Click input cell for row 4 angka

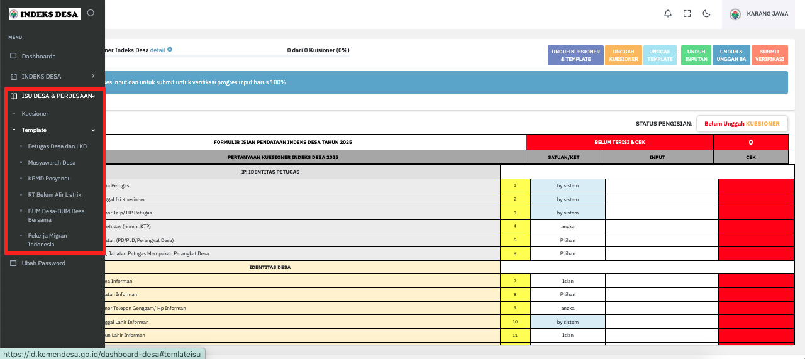pyautogui.click(x=662, y=226)
